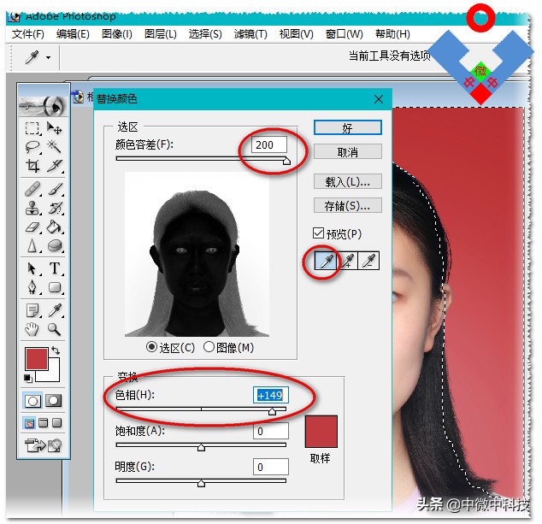Open the 帮助(H) menu

tap(392, 34)
